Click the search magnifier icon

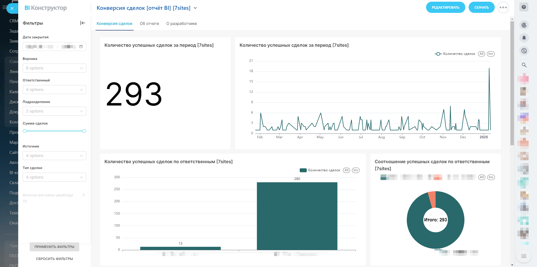[524, 65]
